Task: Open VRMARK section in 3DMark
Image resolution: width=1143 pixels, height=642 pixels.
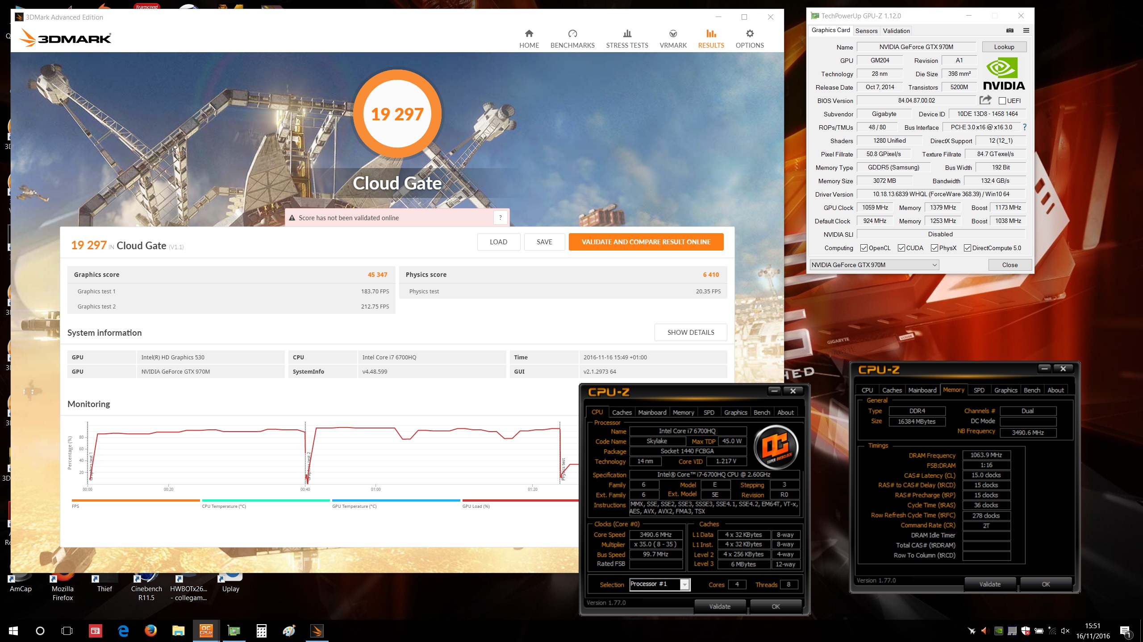Action: tap(673, 39)
